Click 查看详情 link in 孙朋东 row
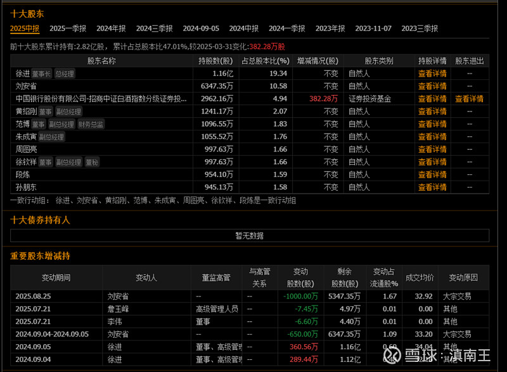The image size is (507, 372). pyautogui.click(x=432, y=187)
